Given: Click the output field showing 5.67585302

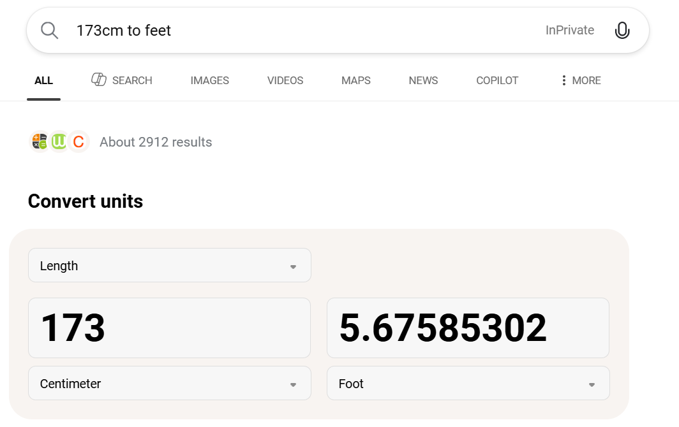Looking at the screenshot, I should point(468,328).
